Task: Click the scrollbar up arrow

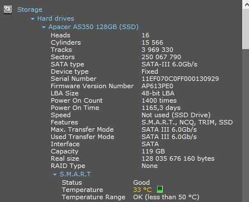Action: [246, 5]
